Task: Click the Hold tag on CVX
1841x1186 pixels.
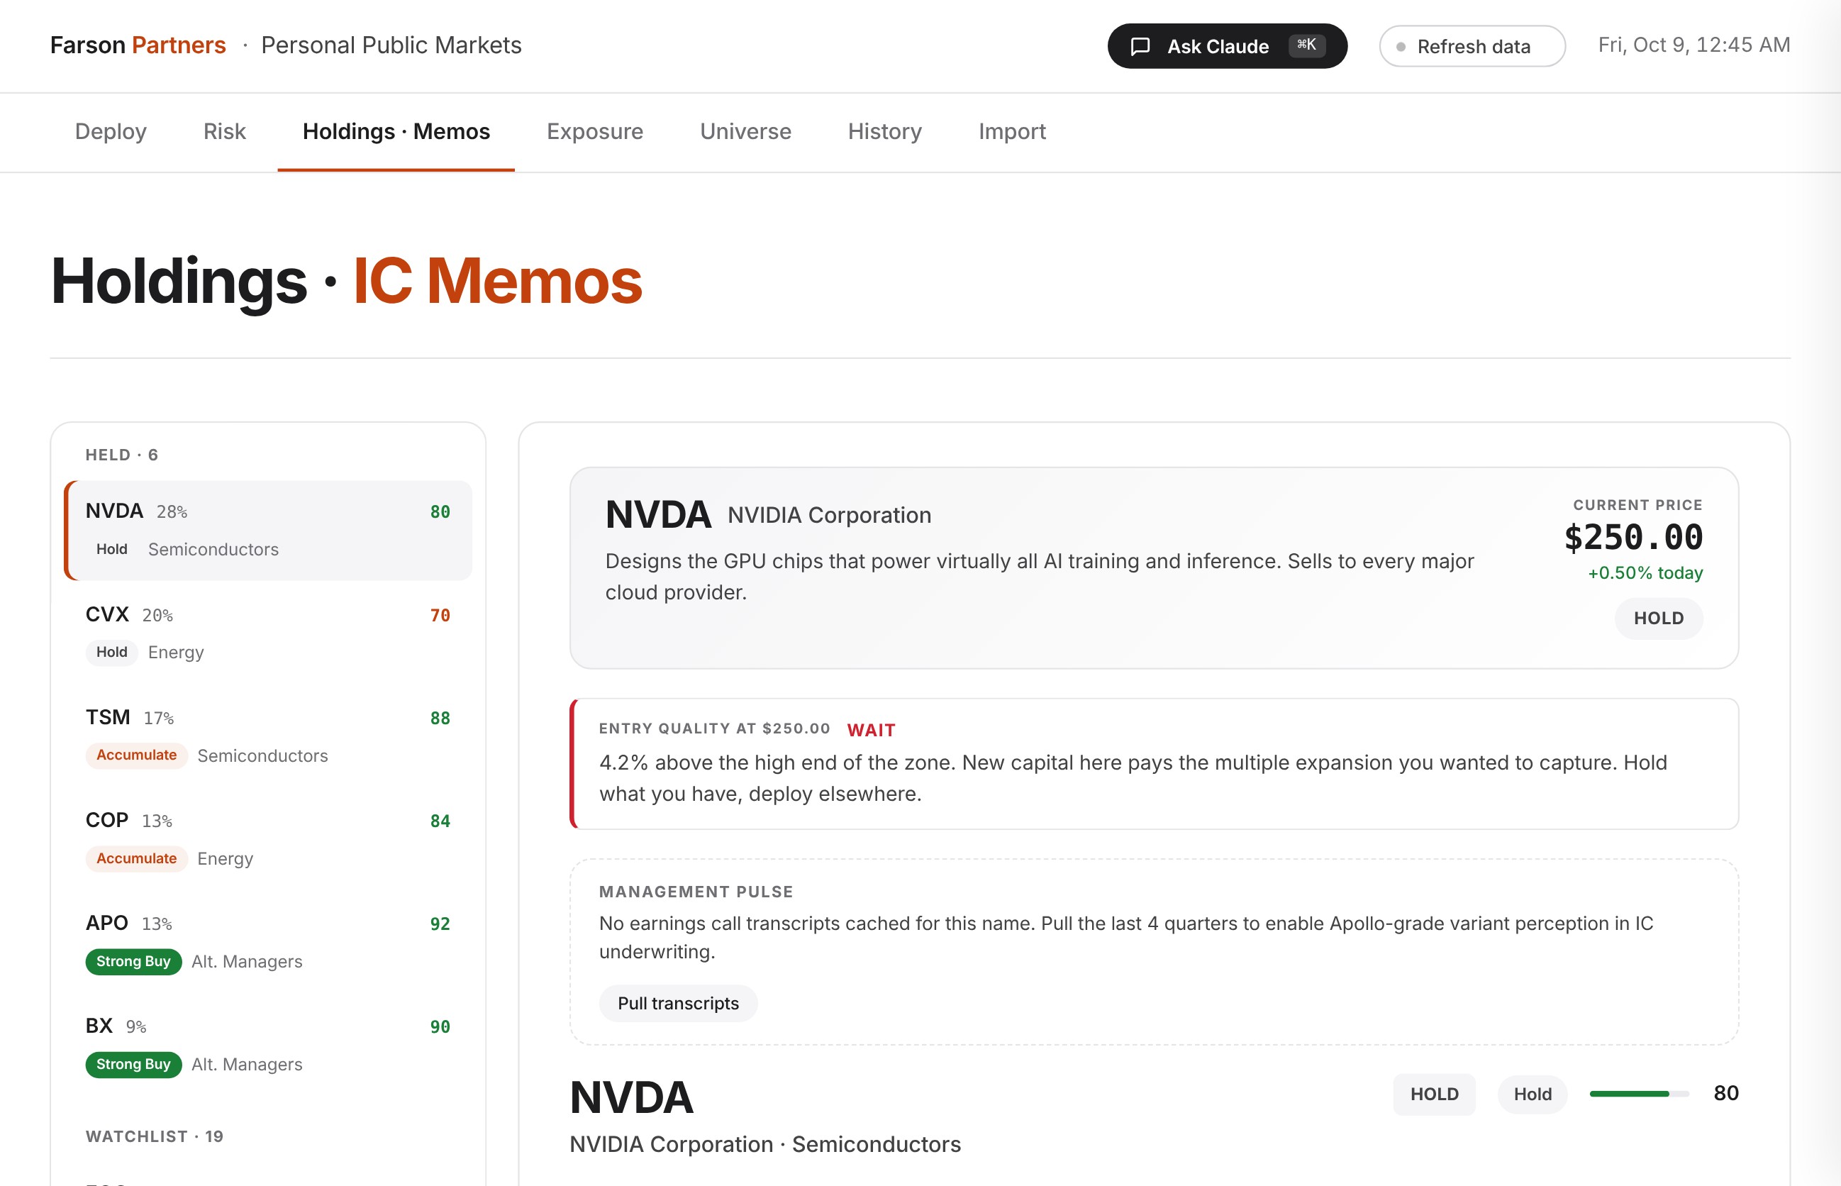Action: point(111,653)
